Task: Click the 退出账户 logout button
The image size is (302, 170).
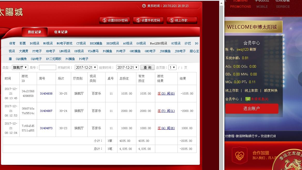Action: [x=251, y=109]
